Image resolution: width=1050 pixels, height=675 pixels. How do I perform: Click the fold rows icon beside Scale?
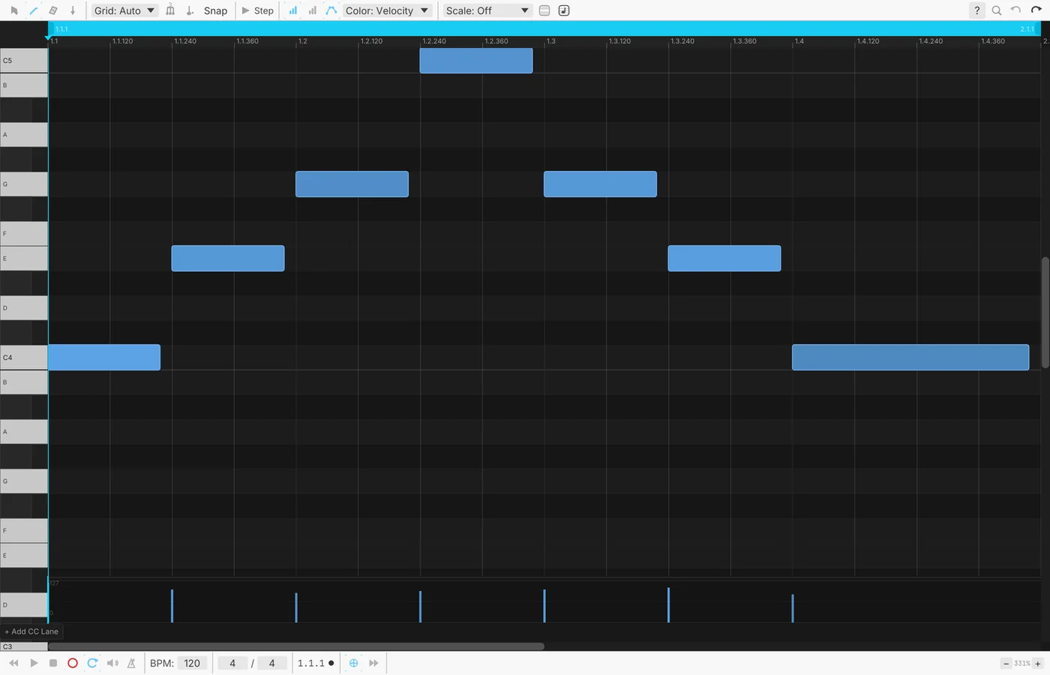pos(544,10)
